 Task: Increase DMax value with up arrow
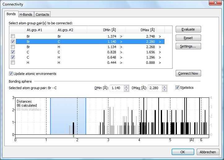point(164,87)
